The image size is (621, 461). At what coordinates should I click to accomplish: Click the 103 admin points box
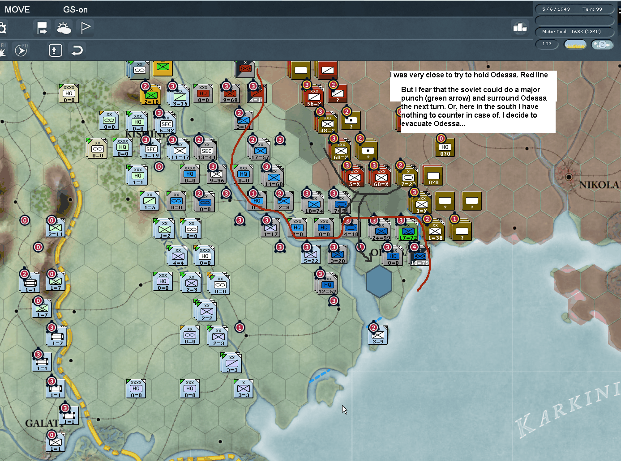pyautogui.click(x=547, y=44)
